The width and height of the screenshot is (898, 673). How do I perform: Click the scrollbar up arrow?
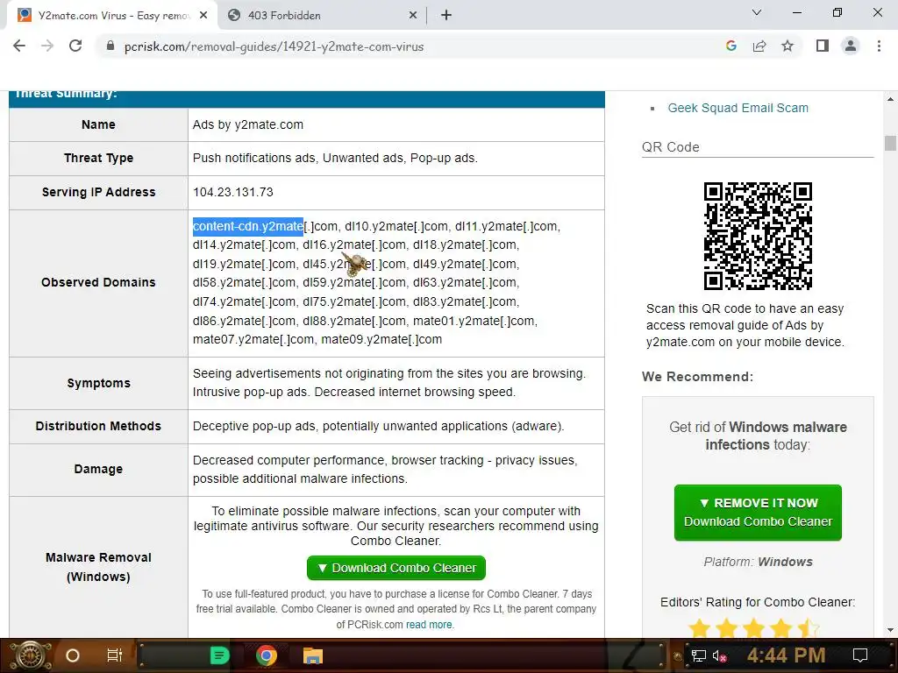[x=890, y=99]
